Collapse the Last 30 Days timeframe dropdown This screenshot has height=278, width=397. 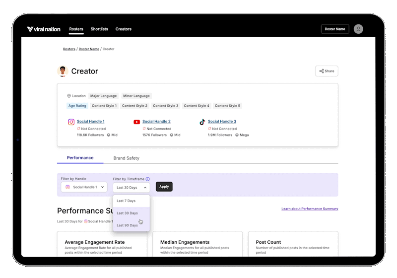click(131, 187)
